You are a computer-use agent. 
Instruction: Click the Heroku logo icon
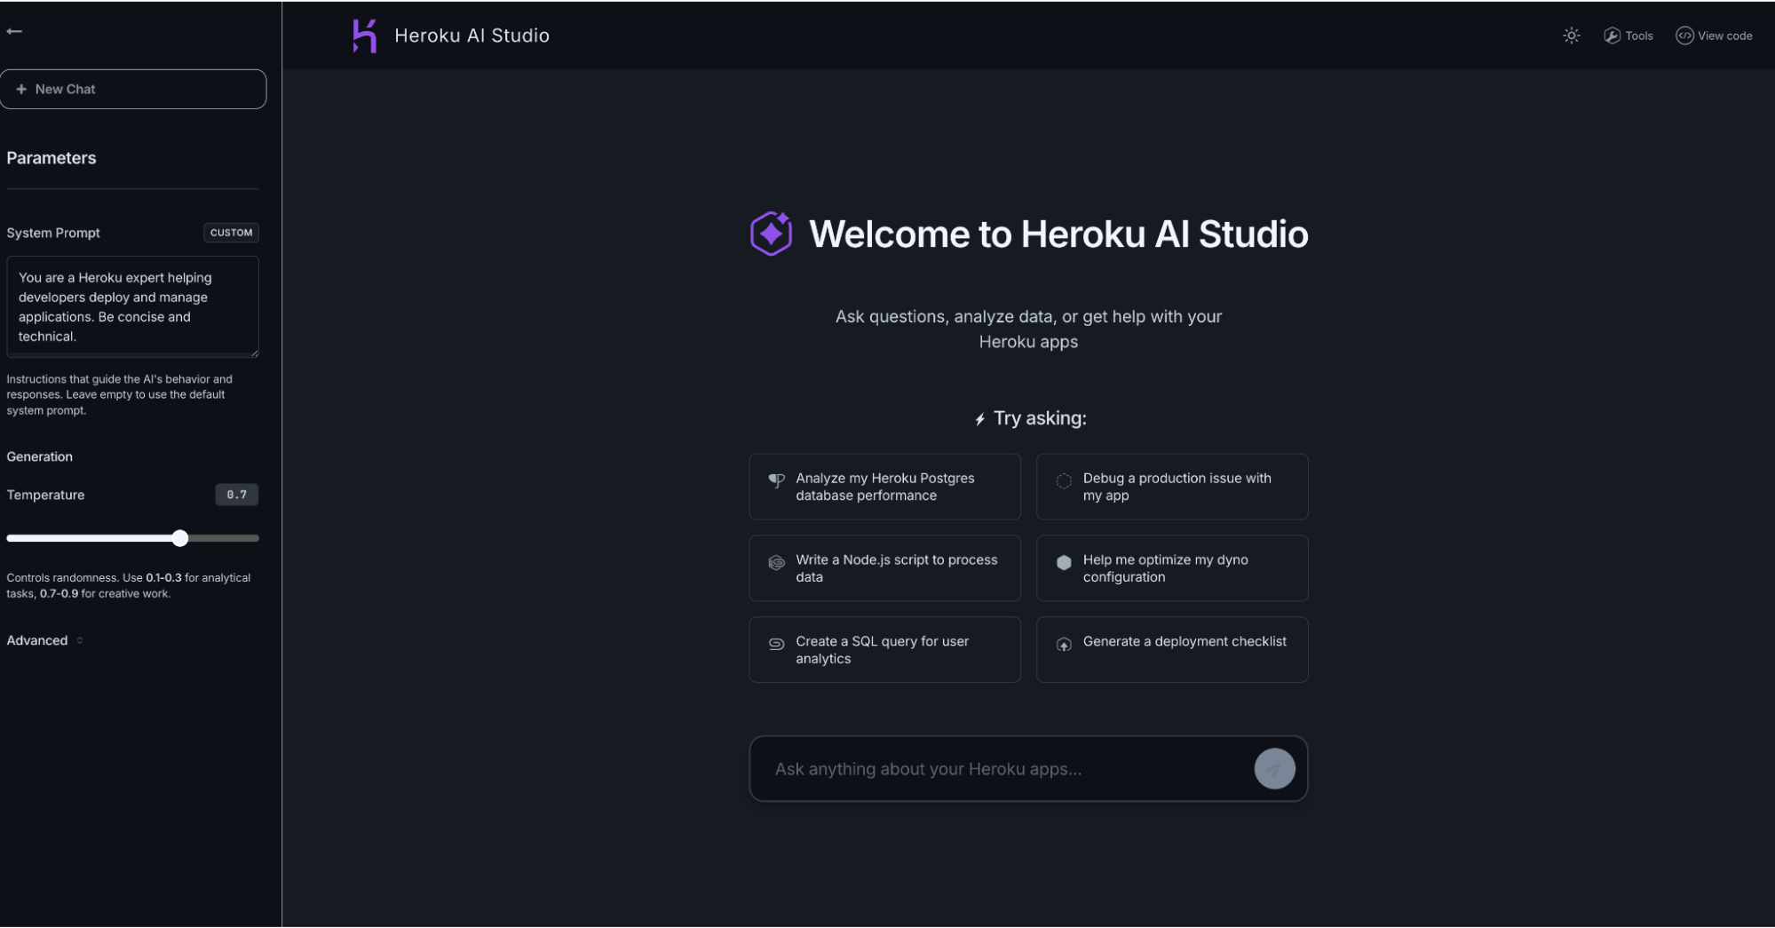364,36
